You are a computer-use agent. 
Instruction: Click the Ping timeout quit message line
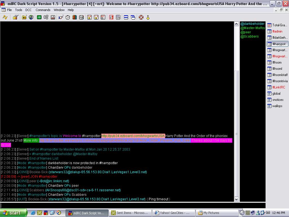tap(86, 199)
